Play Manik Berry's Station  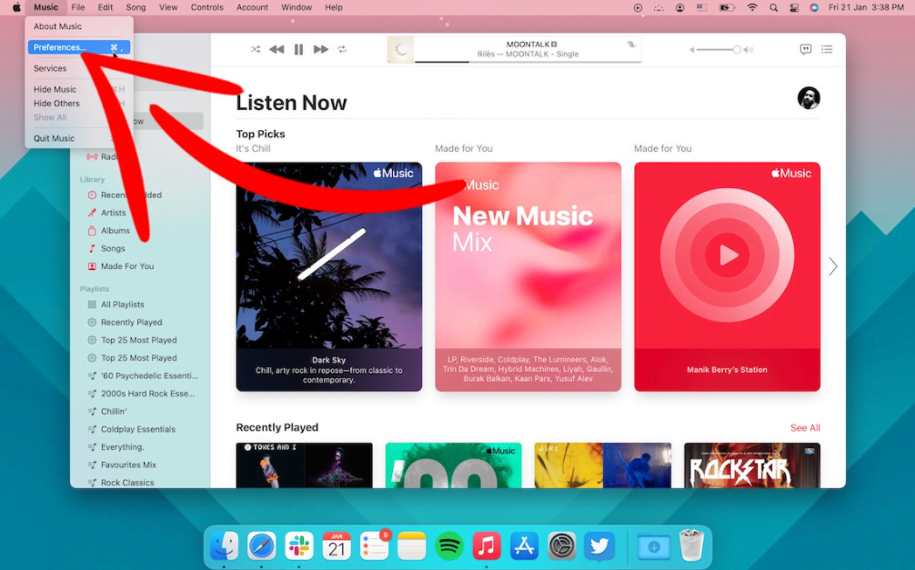click(x=726, y=255)
